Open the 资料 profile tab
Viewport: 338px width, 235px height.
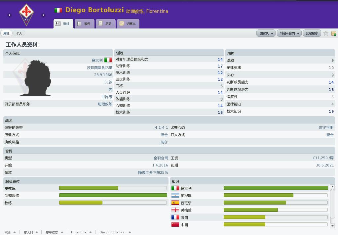click(63, 23)
